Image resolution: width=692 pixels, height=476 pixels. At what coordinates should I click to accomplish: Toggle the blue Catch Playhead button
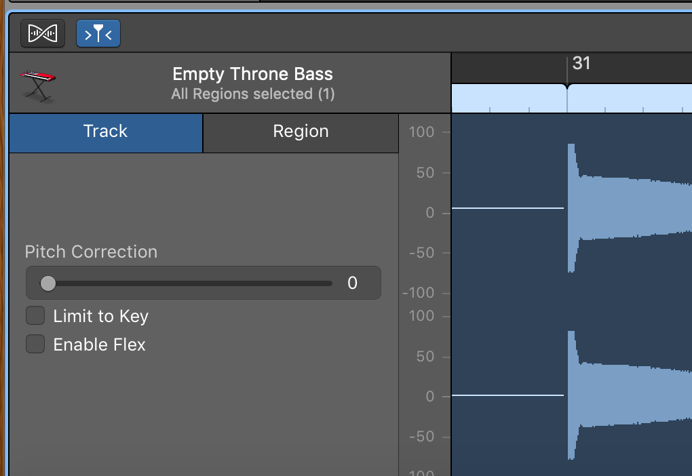click(x=98, y=33)
